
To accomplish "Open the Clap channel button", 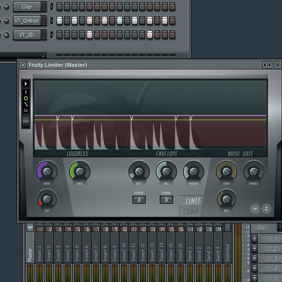I will click(27, 7).
